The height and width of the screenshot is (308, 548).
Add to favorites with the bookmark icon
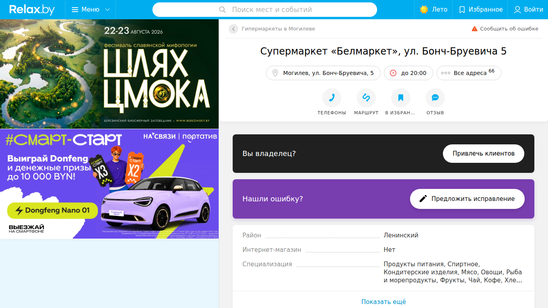click(x=401, y=98)
